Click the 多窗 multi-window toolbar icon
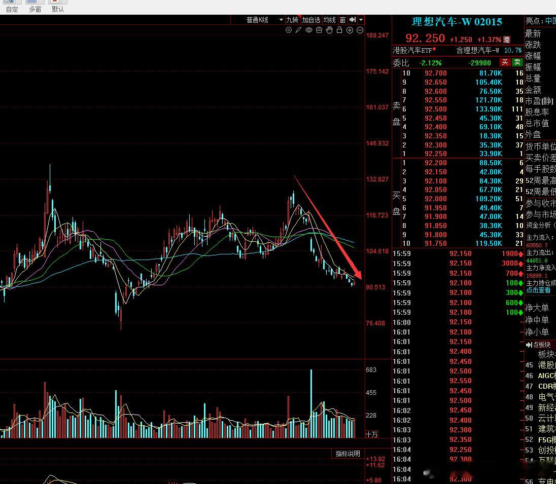 coord(34,7)
